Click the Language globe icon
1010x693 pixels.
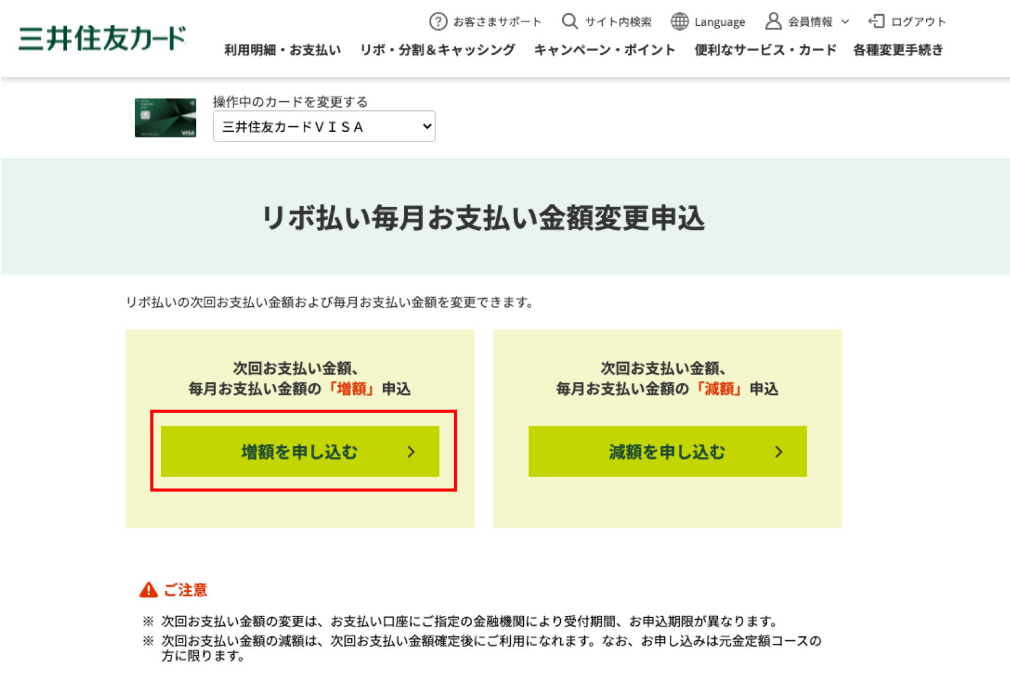(679, 22)
